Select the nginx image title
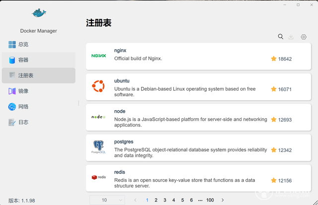The image size is (318, 205). [x=120, y=51]
